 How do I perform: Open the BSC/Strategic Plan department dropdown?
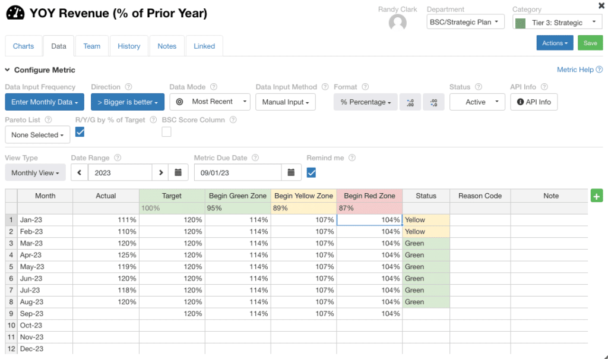[465, 22]
